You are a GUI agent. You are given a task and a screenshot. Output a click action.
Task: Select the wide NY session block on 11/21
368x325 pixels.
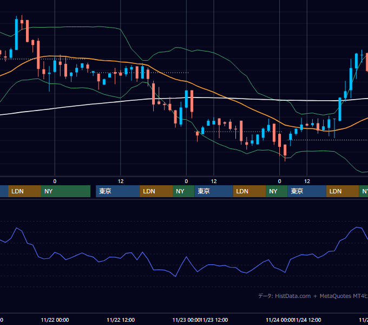tap(65, 191)
